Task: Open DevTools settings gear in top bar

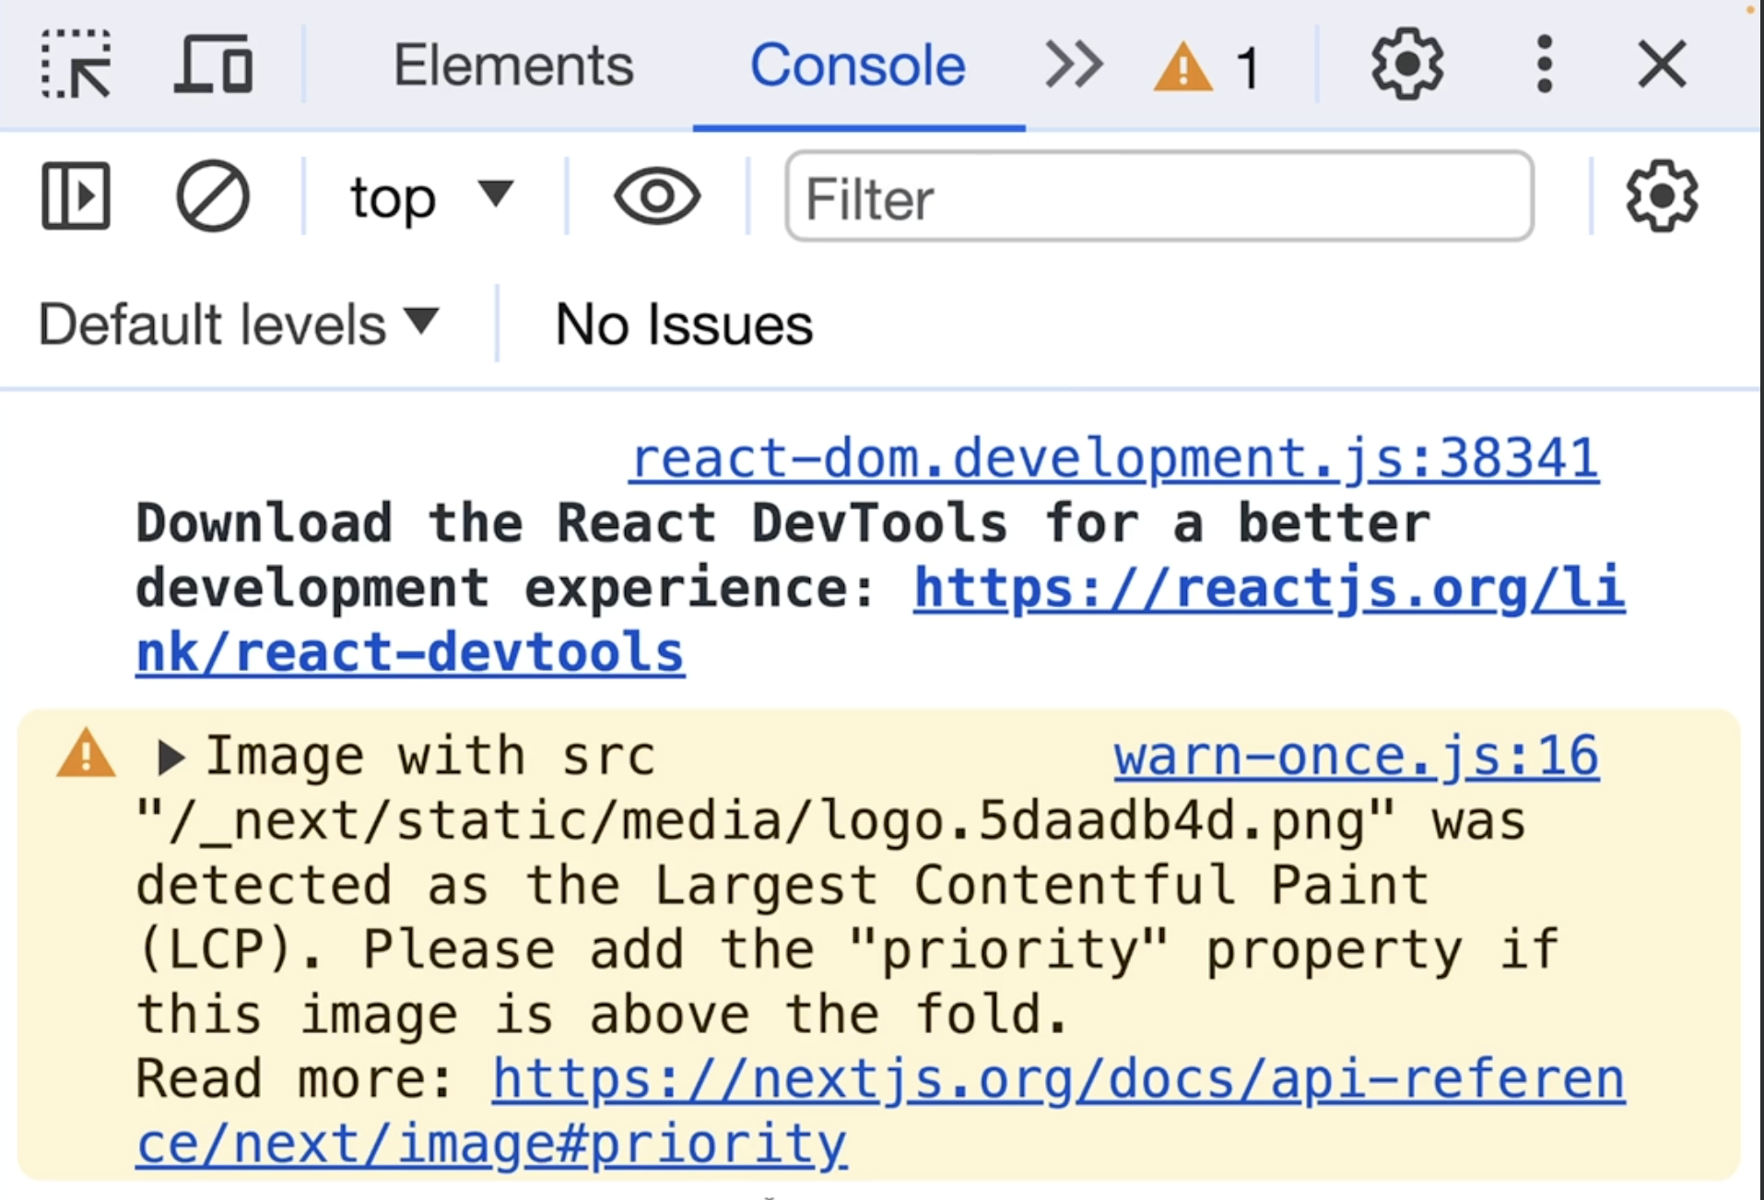Action: point(1407,65)
